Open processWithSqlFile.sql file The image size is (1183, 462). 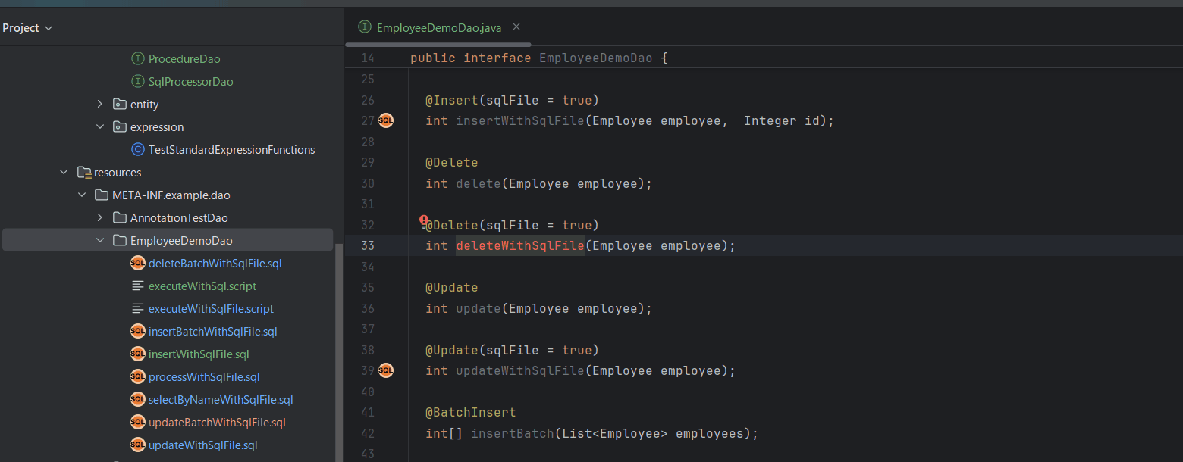(x=204, y=376)
